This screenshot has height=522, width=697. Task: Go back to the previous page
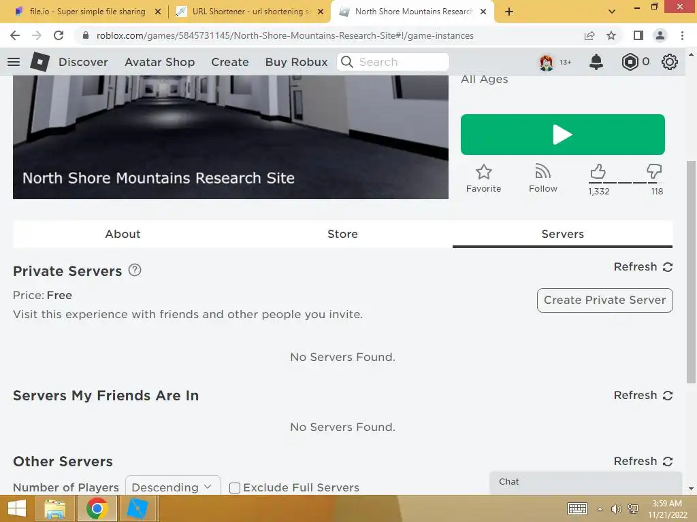tap(15, 35)
